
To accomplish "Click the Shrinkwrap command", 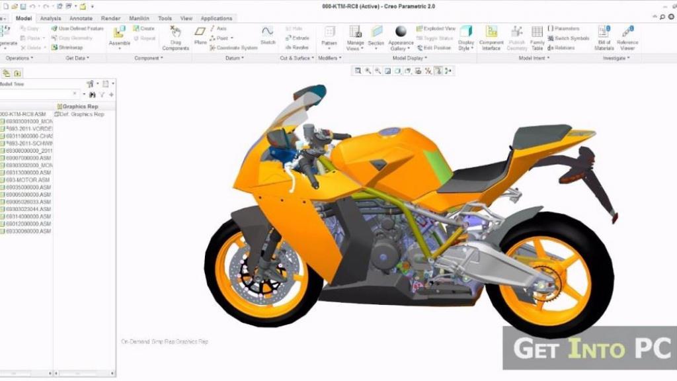I will click(x=67, y=48).
